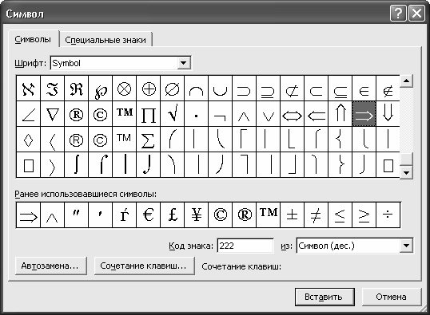The height and width of the screenshot is (315, 430).
Task: Click the empty set symbol
Action: click(x=172, y=89)
